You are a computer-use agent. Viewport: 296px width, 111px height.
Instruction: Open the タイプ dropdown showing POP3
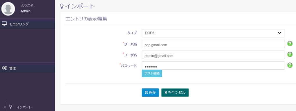click(213, 33)
